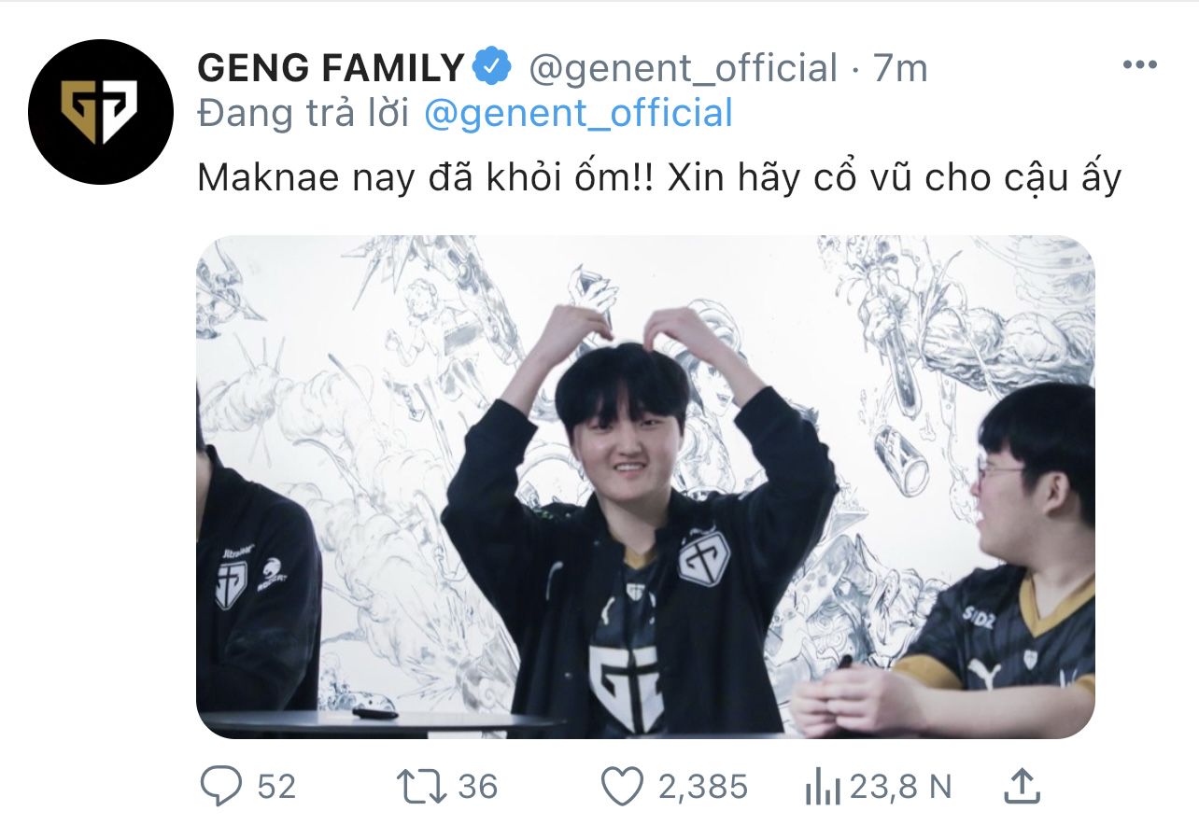The width and height of the screenshot is (1199, 825).
Task: Click the "Đang trả lời" label
Action: (303, 114)
